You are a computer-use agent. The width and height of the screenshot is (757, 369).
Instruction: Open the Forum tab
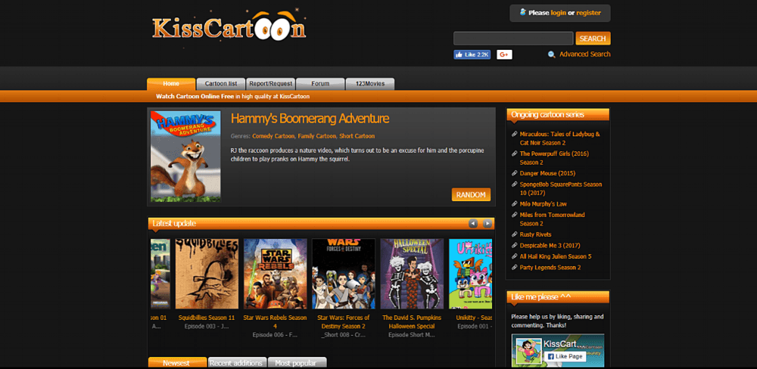320,84
